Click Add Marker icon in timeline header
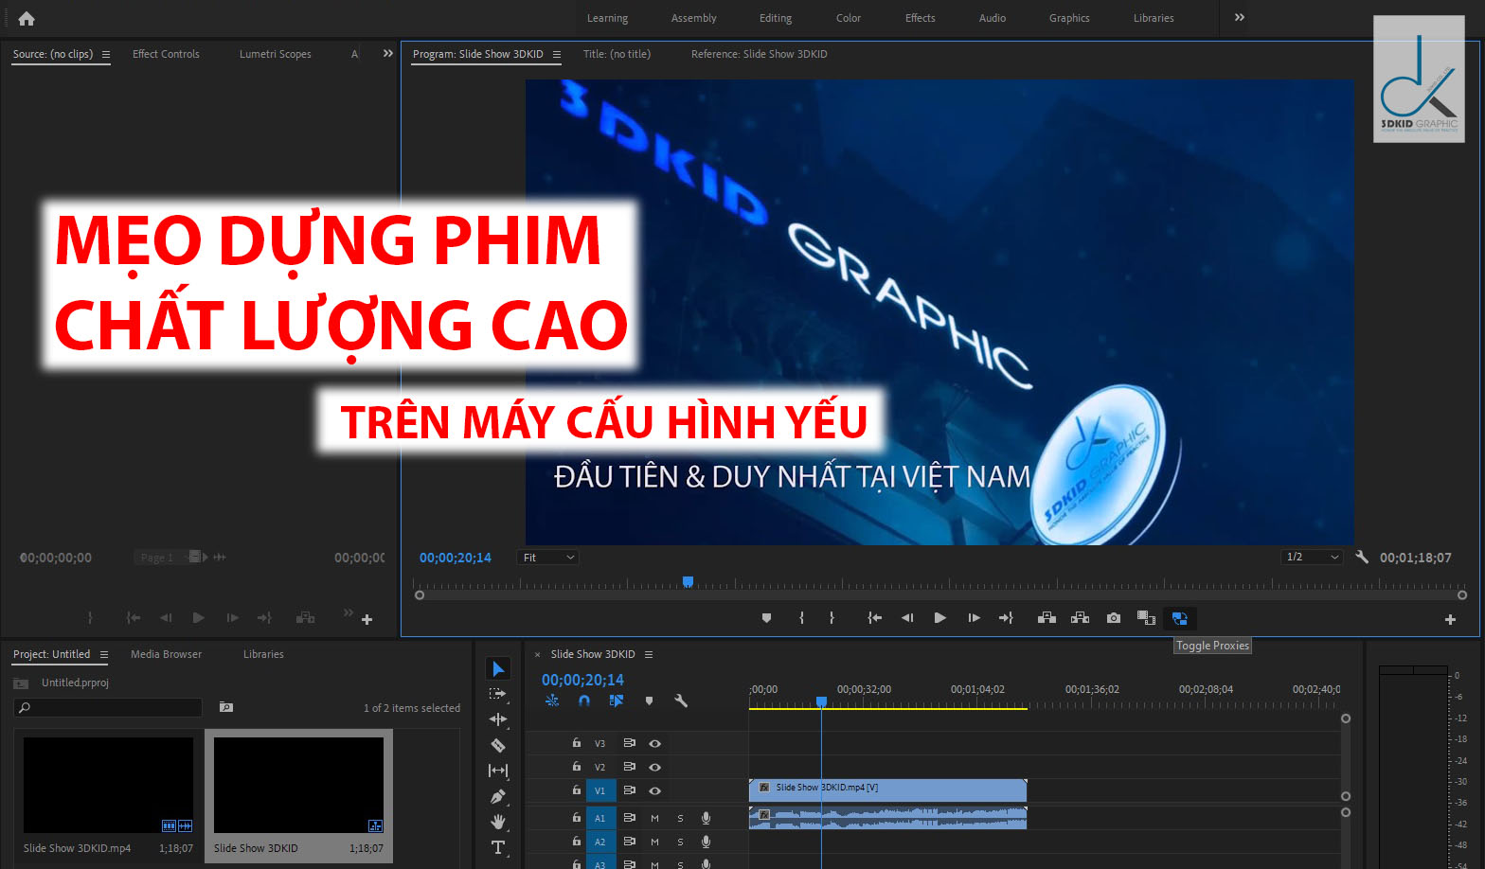The width and height of the screenshot is (1485, 869). 649,701
